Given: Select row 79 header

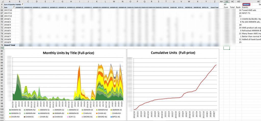Looking at the screenshot, I should (2, 48).
